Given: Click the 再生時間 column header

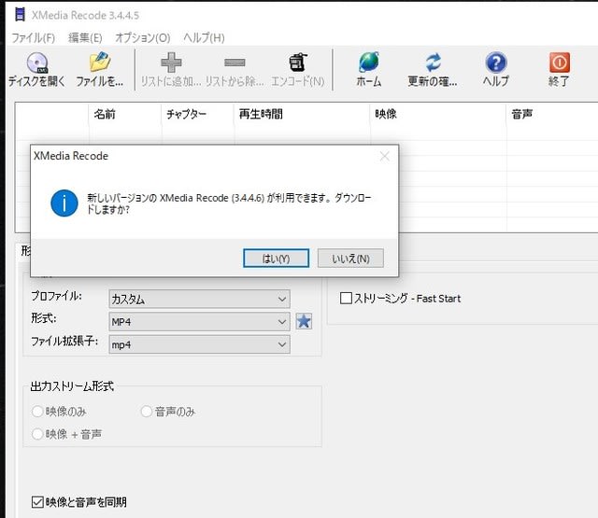Looking at the screenshot, I should (302, 114).
